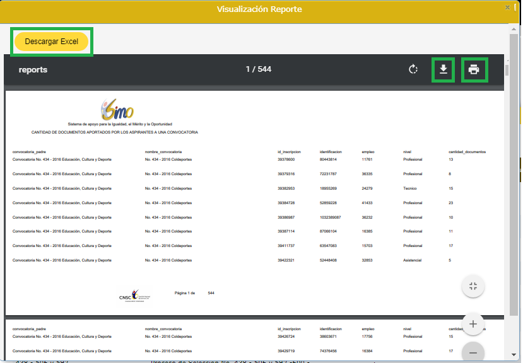Zoom out of the report

(473, 350)
